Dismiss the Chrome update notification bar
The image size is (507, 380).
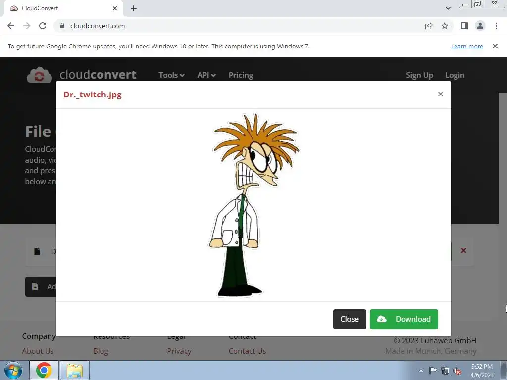tap(495, 46)
